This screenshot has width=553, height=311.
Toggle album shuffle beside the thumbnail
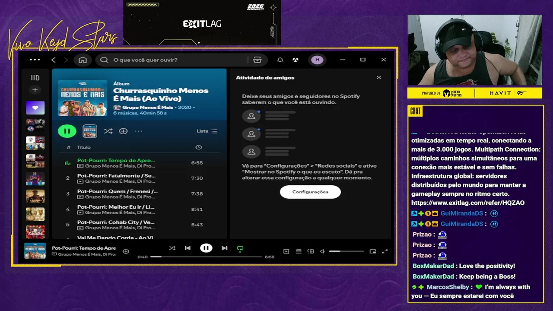tap(108, 131)
